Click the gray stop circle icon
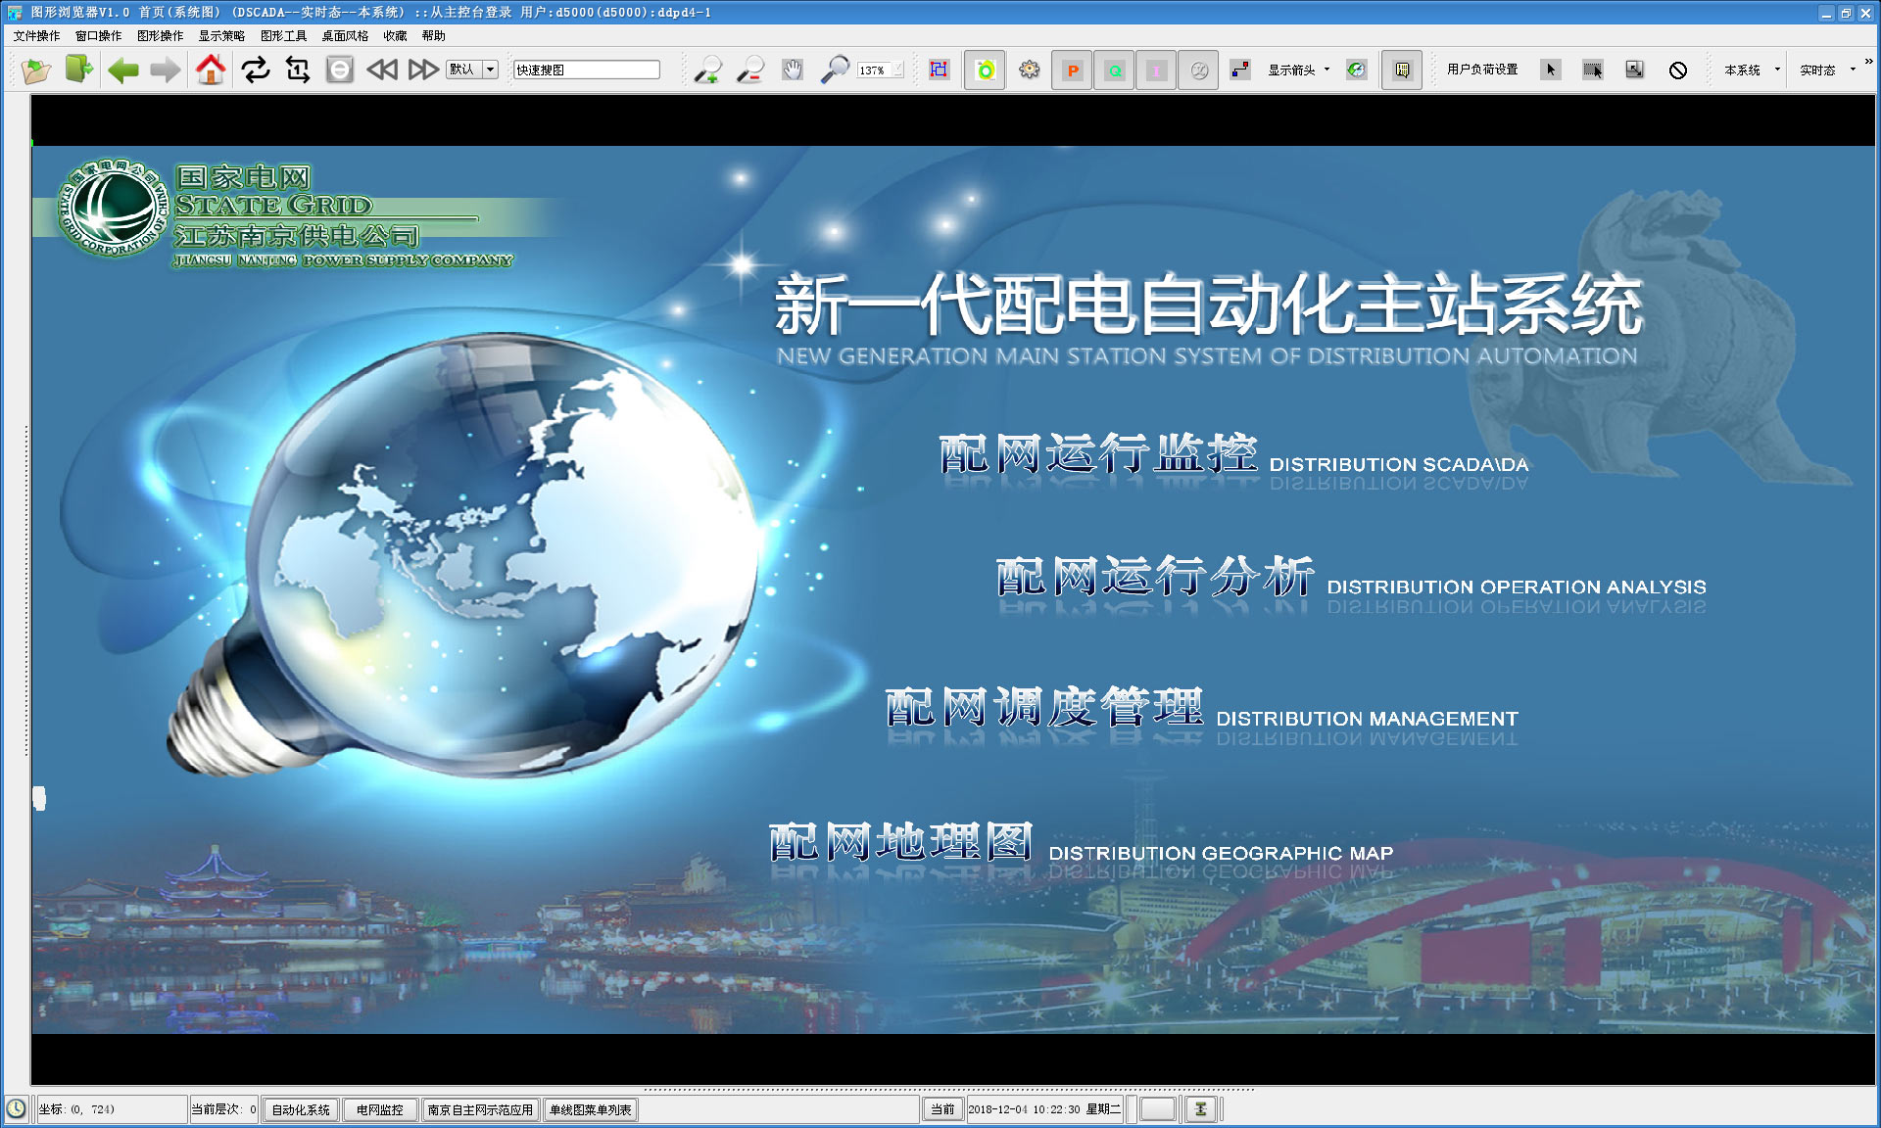The width and height of the screenshot is (1881, 1128). (340, 70)
